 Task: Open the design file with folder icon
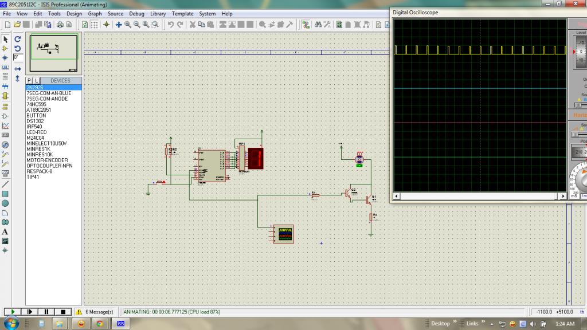point(17,25)
